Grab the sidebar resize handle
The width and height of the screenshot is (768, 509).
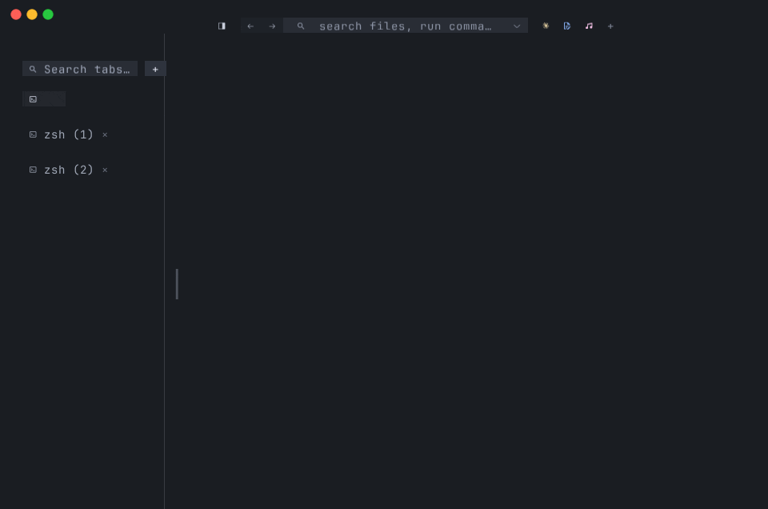click(177, 284)
